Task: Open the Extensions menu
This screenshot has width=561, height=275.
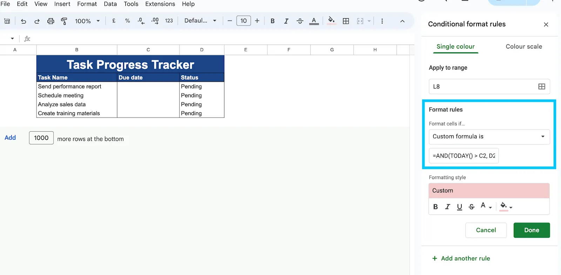Action: pyautogui.click(x=160, y=4)
